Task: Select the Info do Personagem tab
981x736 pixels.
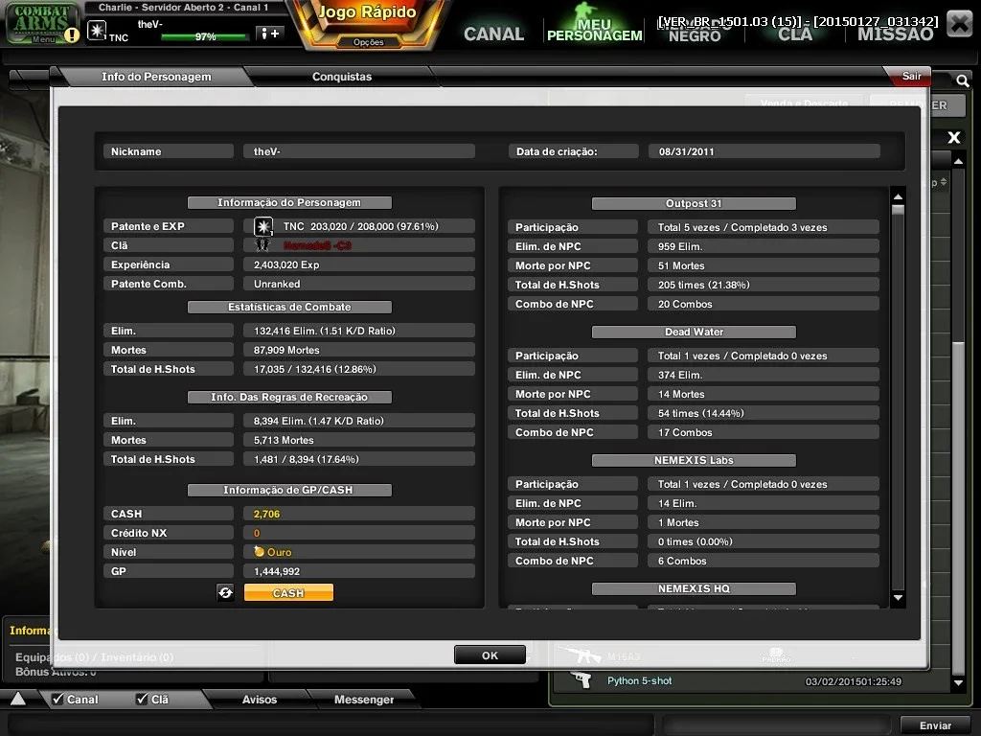Action: 156,77
